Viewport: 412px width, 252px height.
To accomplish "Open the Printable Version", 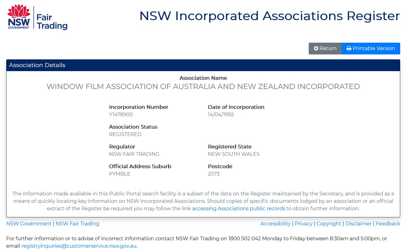I will [x=371, y=49].
